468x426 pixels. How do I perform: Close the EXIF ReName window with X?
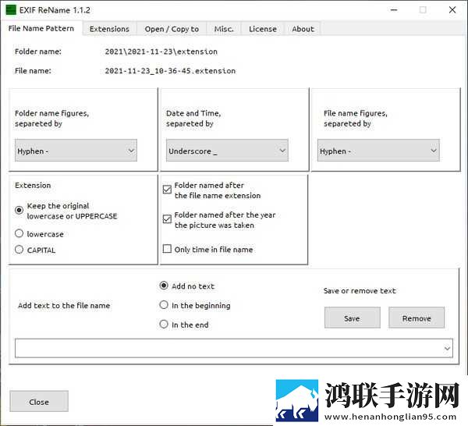(452, 10)
